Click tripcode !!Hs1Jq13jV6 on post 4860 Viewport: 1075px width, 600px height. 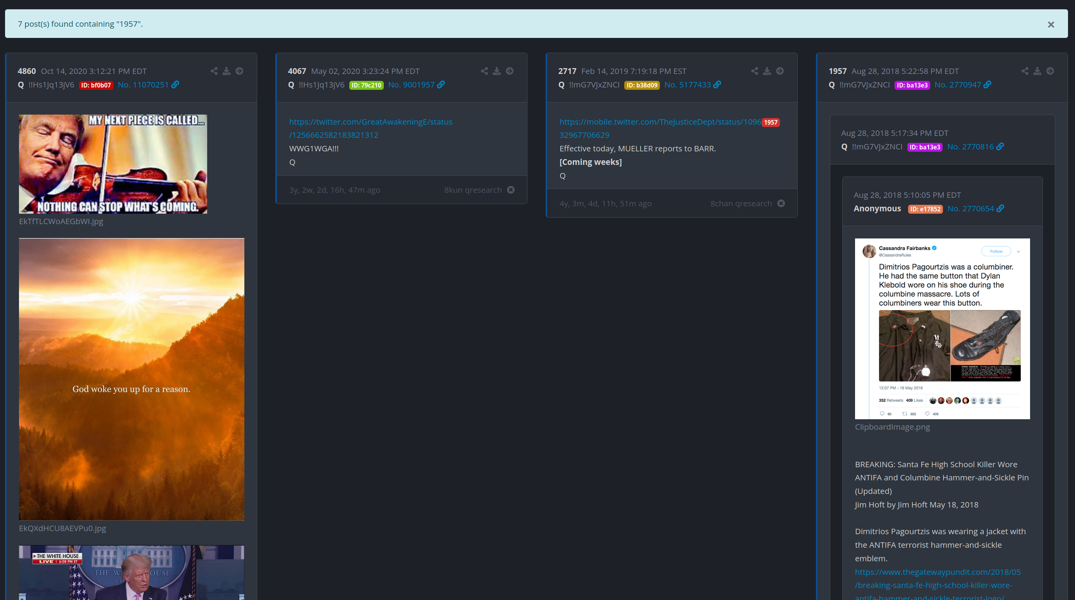52,85
